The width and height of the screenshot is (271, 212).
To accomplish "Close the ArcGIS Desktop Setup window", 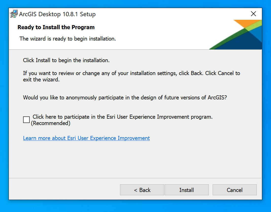I will (253, 14).
